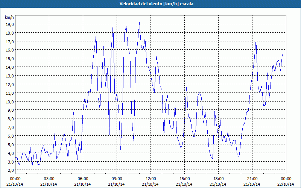Select the 19,0 y-axis value

point(10,24)
